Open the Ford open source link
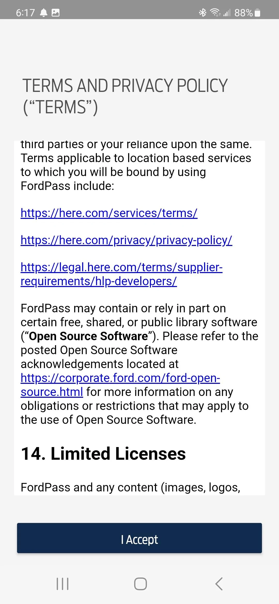The image size is (279, 604). (120, 378)
